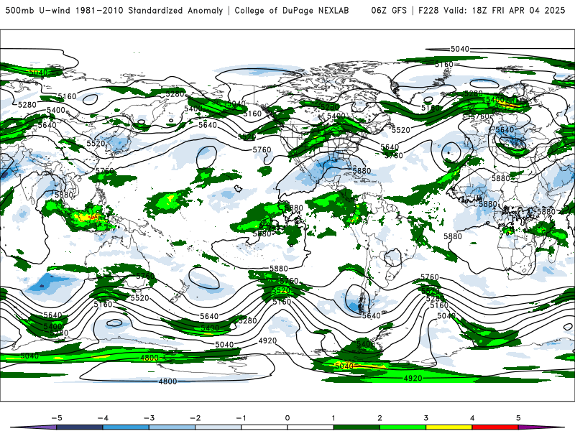Image resolution: width=575 pixels, height=431 pixels.
Task: Select the yellow colorbar segment
Action: (448, 427)
